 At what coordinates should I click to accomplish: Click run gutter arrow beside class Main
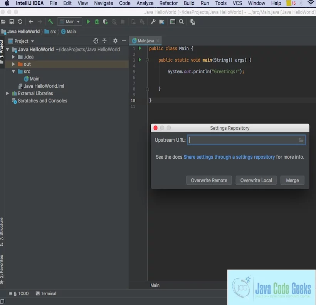click(x=140, y=49)
